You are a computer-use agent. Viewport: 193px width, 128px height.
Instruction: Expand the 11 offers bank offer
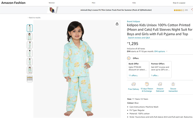click(x=133, y=76)
